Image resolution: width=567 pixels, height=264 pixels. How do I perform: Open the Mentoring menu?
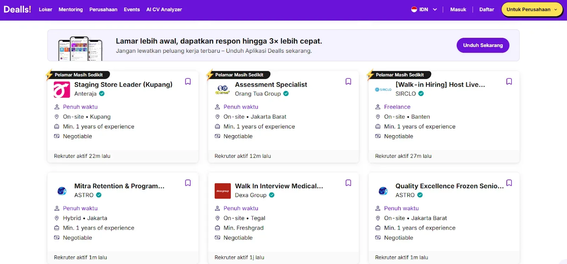[71, 10]
